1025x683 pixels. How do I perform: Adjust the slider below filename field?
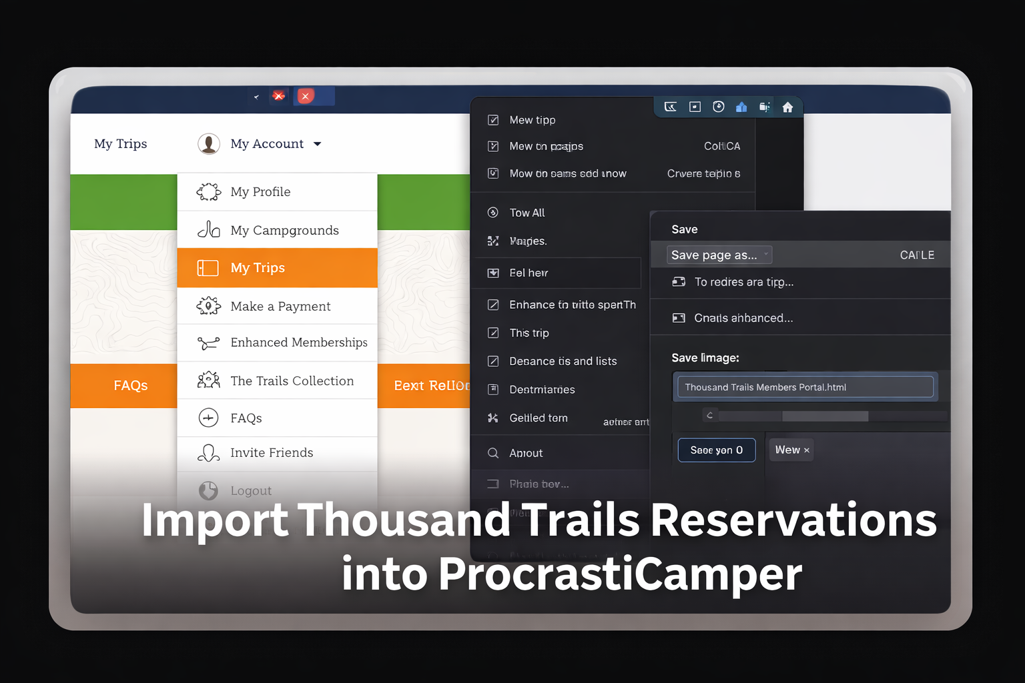[x=825, y=416]
